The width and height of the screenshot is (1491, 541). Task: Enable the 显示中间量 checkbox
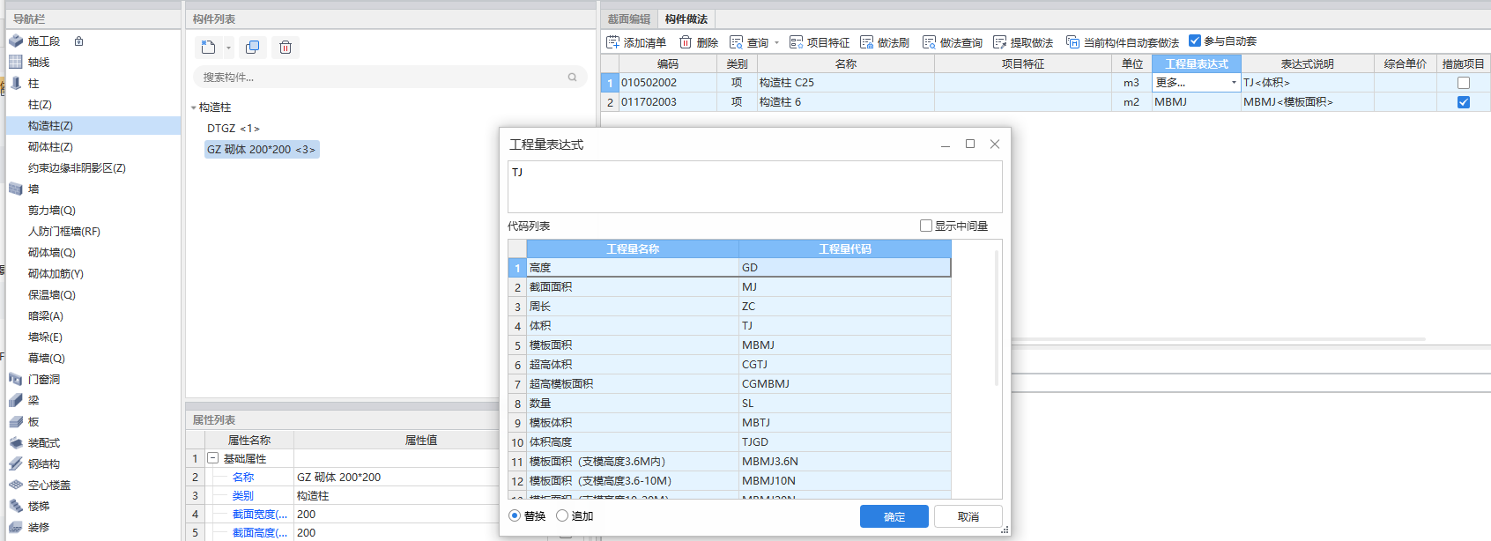926,226
